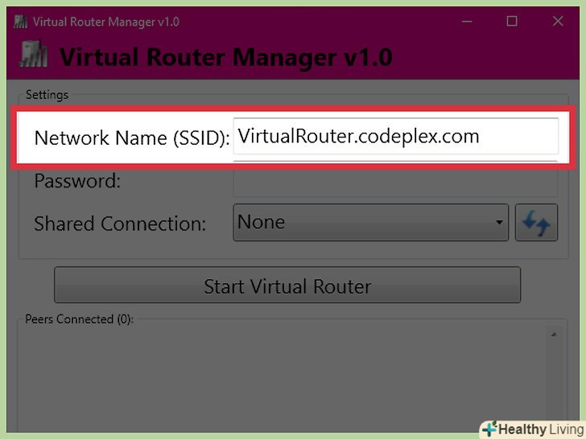Minimize the Virtual Router Manager window
Screen dimensions: 586x439
467,21
